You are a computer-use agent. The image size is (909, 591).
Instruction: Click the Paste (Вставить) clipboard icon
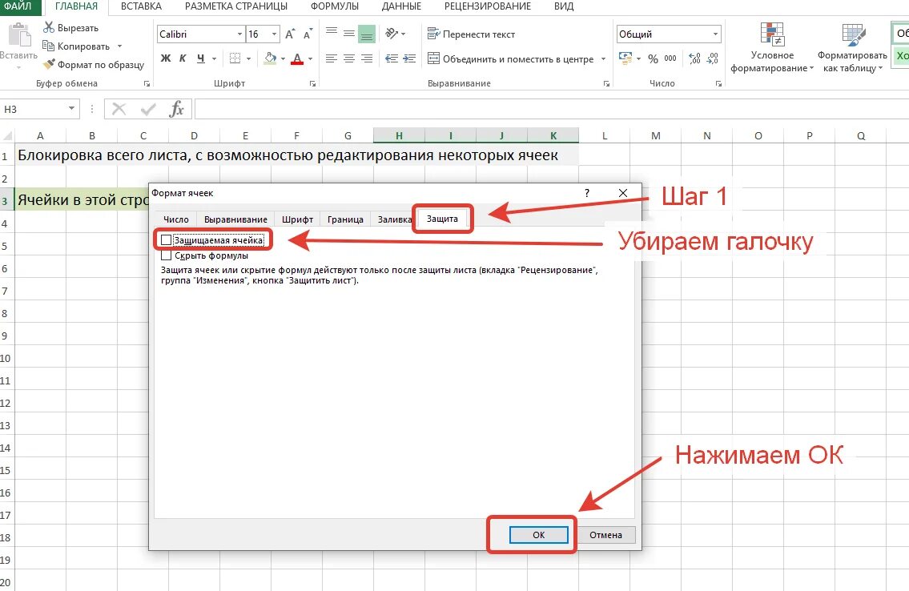click(x=19, y=35)
